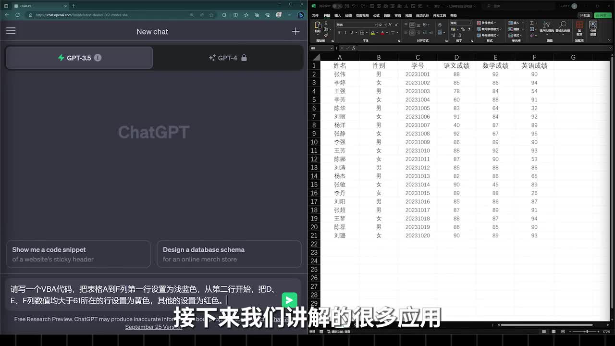Click the AutoSum sigma icon
This screenshot has width=615, height=346.
pos(532,23)
